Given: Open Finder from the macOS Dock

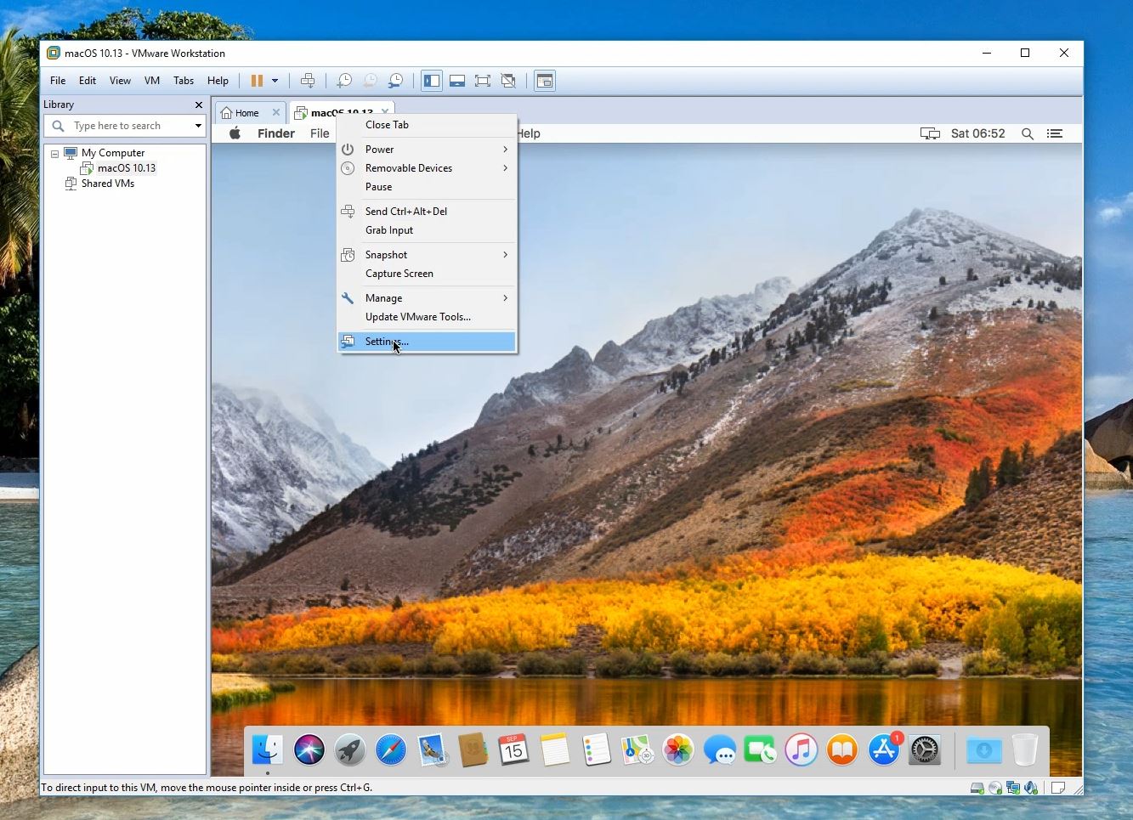Looking at the screenshot, I should 268,749.
